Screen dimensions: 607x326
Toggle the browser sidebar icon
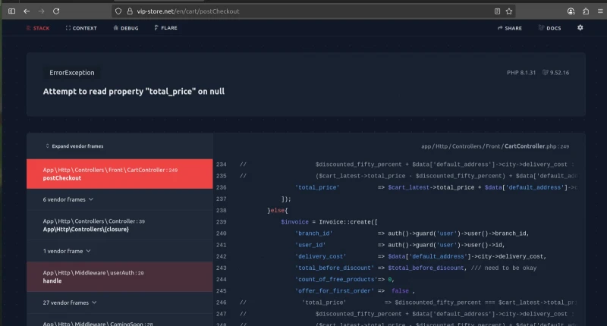[11, 11]
